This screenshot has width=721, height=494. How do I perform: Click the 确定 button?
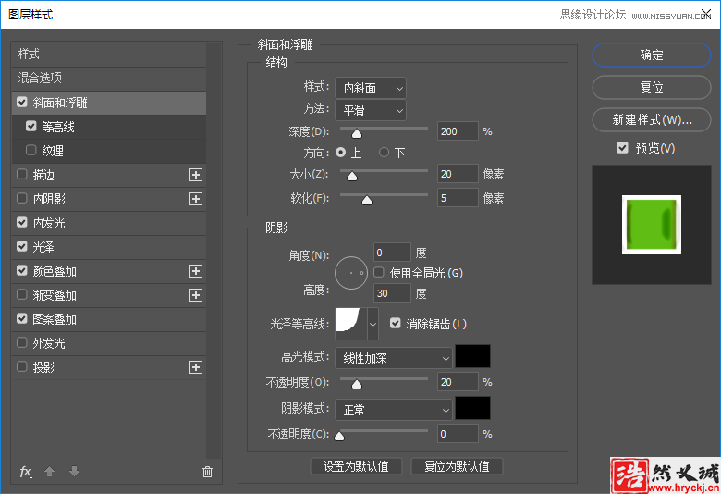click(x=652, y=56)
